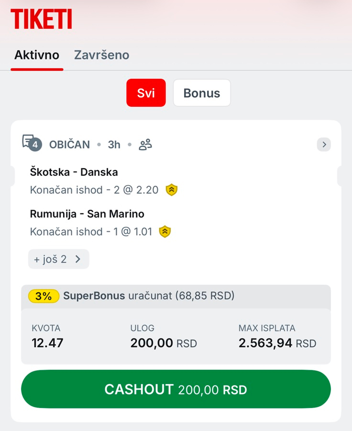This screenshot has height=431, width=352.
Task: Open ticket details with the right chevron
Action: click(324, 144)
